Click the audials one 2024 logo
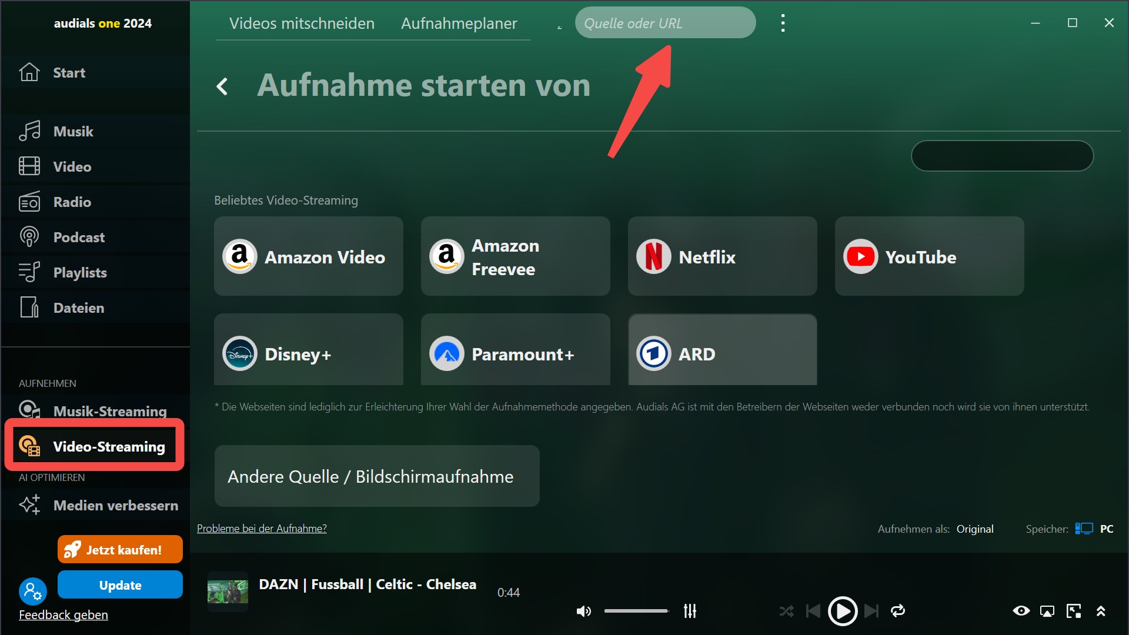The width and height of the screenshot is (1129, 635). pyautogui.click(x=102, y=24)
